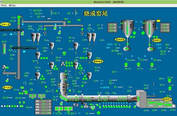Toggle the butterfly valve beside 17%

[15, 33]
